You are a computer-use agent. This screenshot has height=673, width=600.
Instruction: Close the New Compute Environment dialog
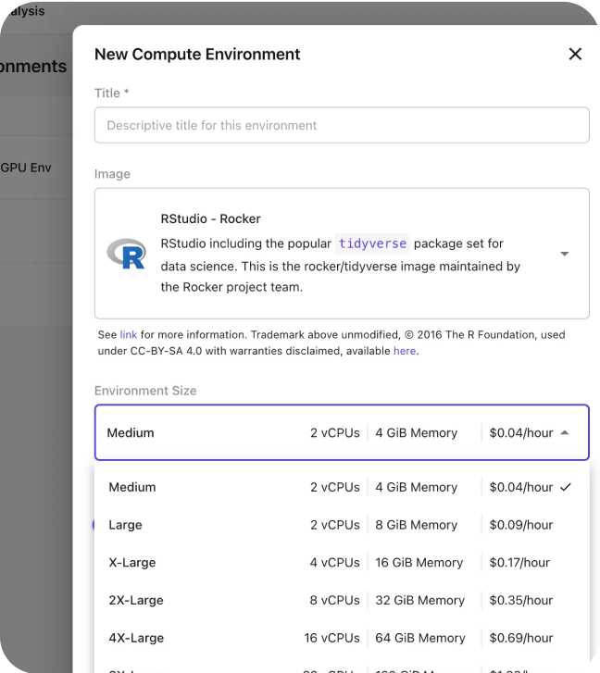575,54
